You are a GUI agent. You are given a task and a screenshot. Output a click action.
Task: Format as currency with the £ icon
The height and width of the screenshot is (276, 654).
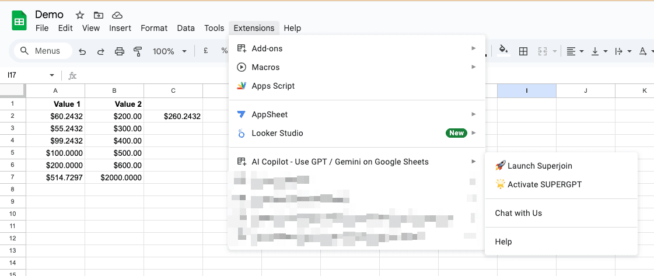tap(205, 51)
